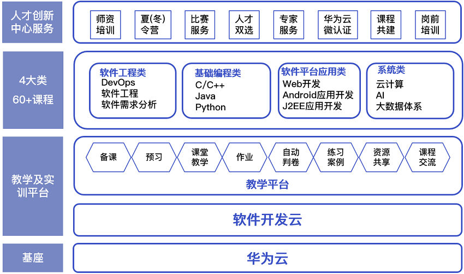Select the 作业 hexagon
Screen dimensions: 464x274
tap(245, 157)
